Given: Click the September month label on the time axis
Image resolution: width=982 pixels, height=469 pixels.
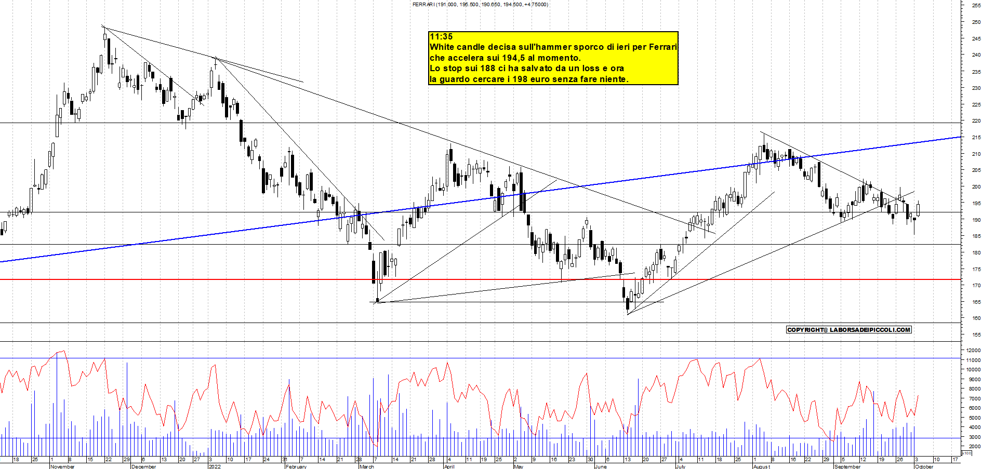Looking at the screenshot, I should (x=847, y=466).
